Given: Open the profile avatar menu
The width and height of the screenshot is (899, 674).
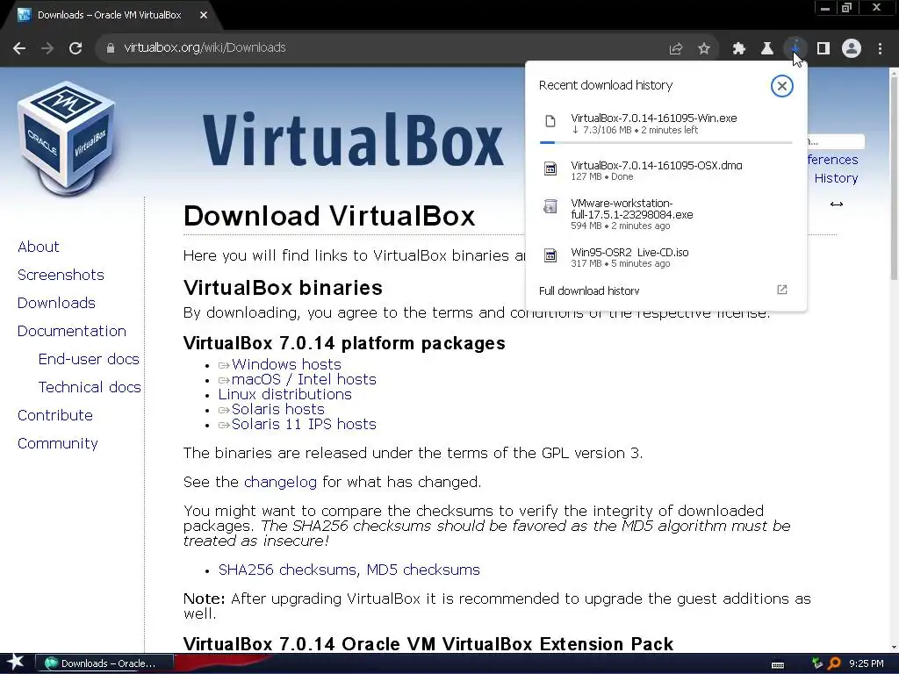Looking at the screenshot, I should click(x=852, y=49).
